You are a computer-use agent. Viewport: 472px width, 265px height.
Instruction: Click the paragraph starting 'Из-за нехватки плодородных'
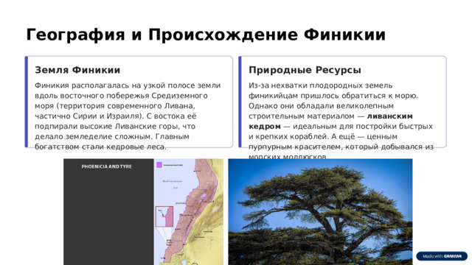tap(341, 121)
